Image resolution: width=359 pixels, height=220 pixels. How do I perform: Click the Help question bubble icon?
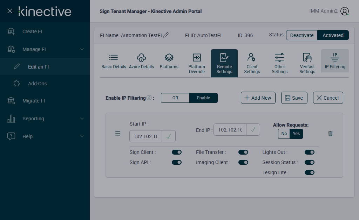[11, 136]
